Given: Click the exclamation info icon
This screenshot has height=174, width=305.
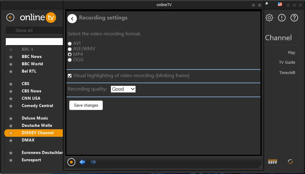Looking at the screenshot, I should click(282, 18).
